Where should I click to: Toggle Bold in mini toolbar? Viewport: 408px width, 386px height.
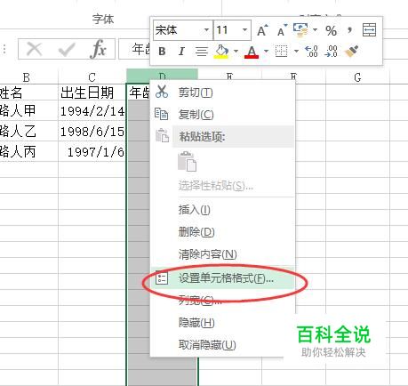pos(162,52)
